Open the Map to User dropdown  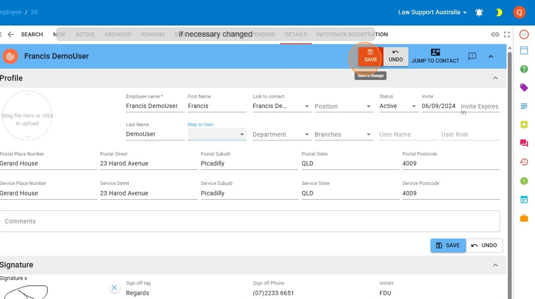coord(217,134)
